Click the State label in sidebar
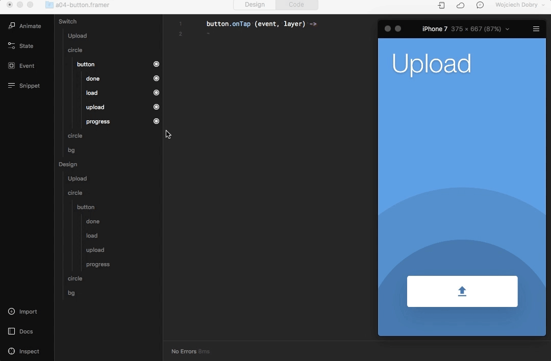This screenshot has height=361, width=551. click(27, 46)
